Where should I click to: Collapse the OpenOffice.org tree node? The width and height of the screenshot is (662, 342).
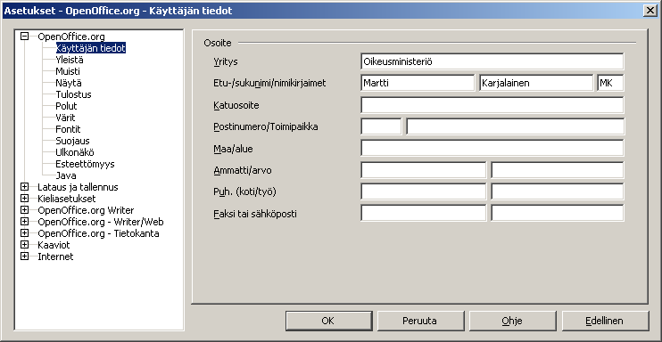24,37
